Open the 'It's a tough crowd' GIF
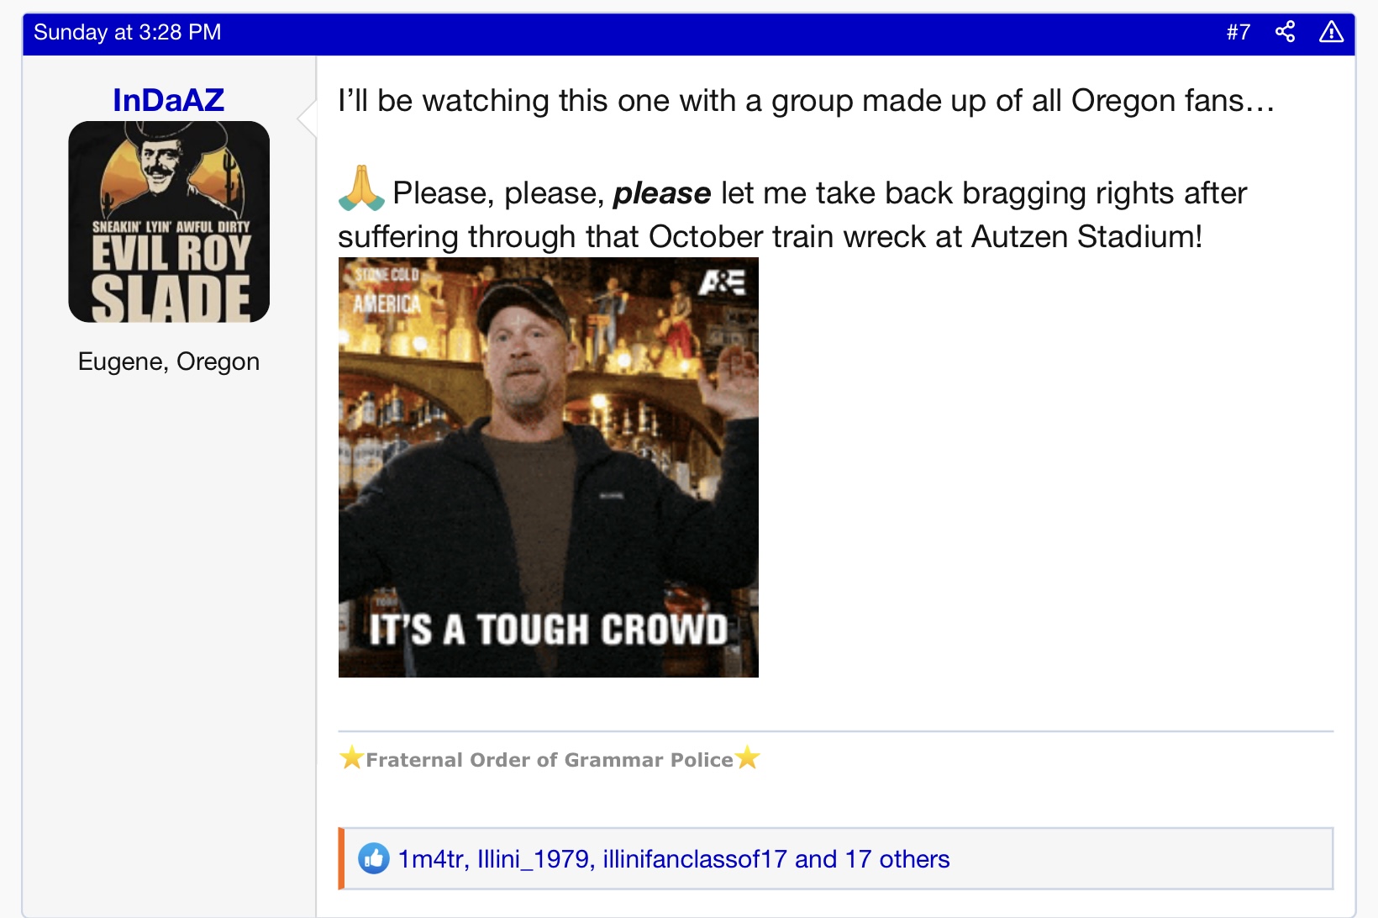Viewport: 1378px width, 918px height. coord(549,467)
